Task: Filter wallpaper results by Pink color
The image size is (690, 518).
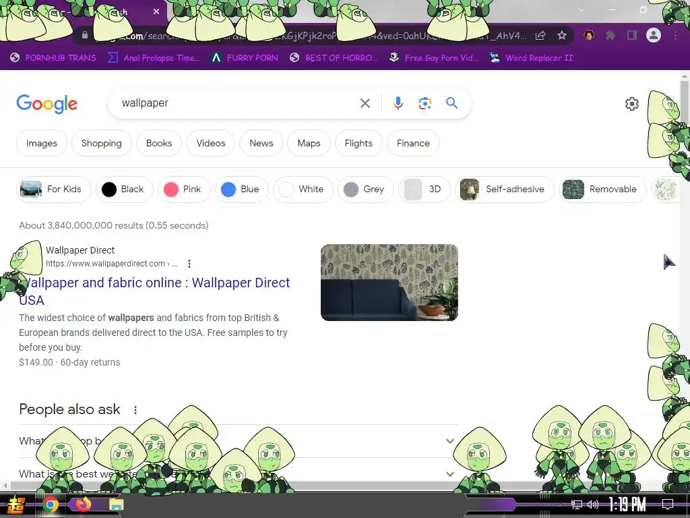Action: click(x=185, y=190)
